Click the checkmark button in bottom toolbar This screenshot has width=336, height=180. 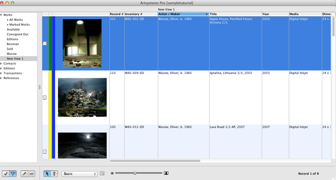tap(6, 173)
